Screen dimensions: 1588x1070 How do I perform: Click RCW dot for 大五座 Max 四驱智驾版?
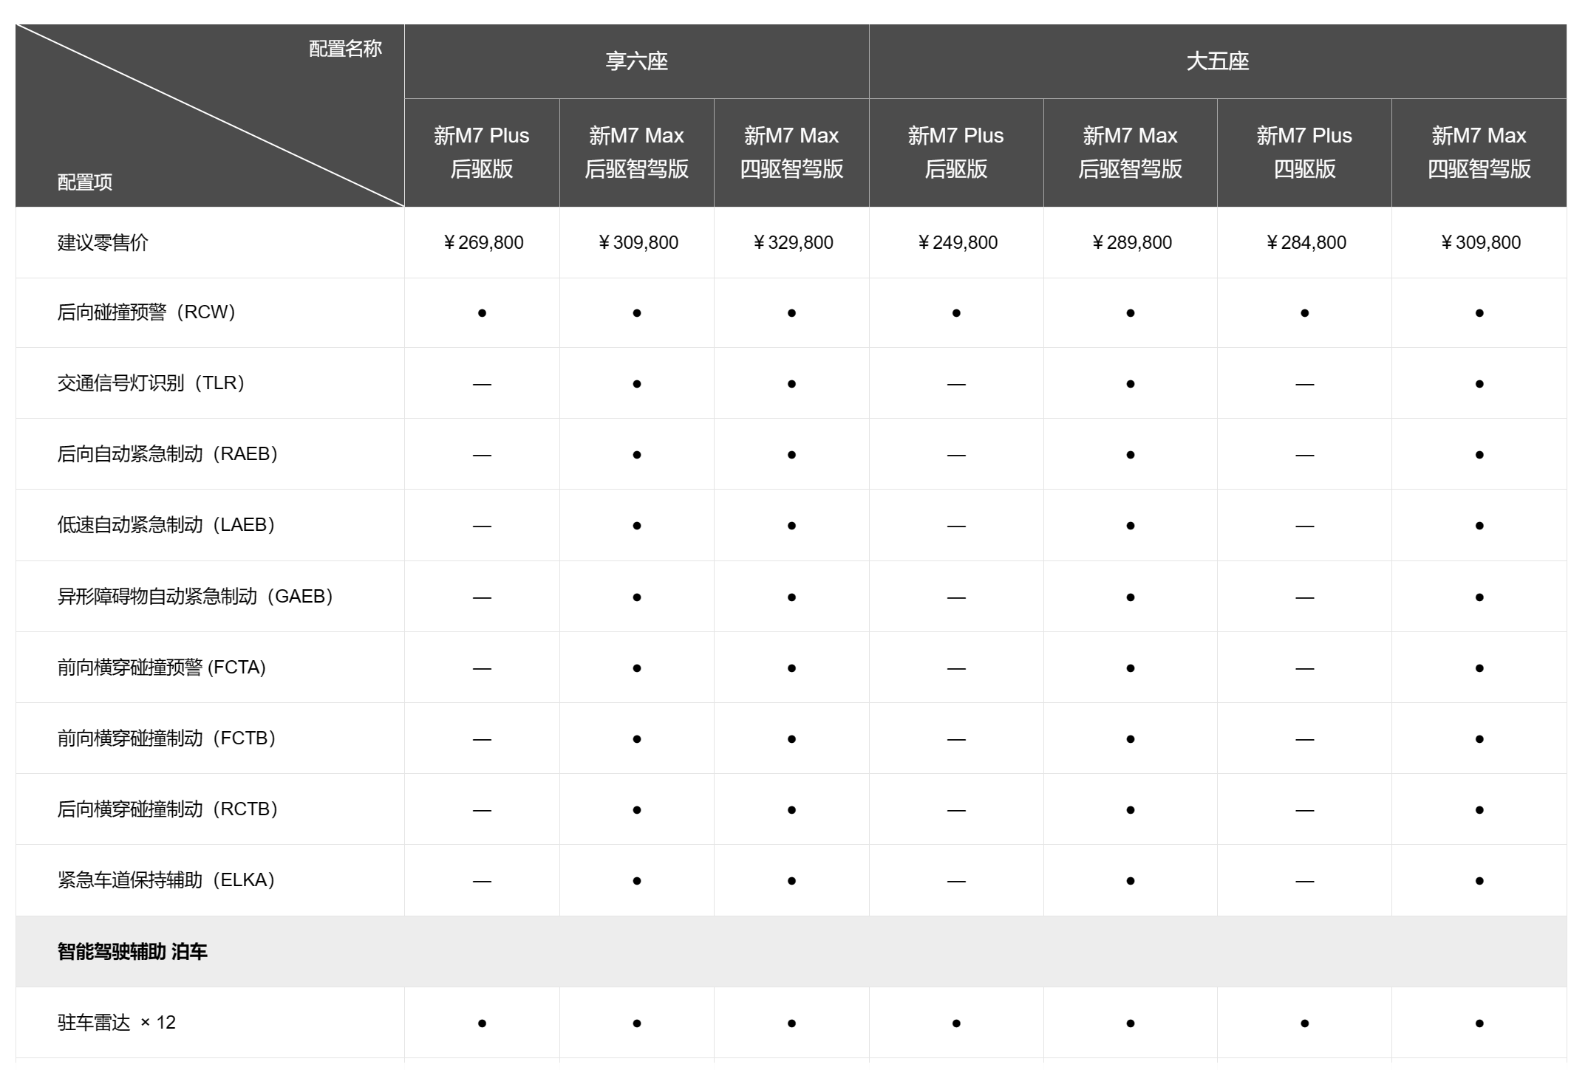click(x=1479, y=313)
